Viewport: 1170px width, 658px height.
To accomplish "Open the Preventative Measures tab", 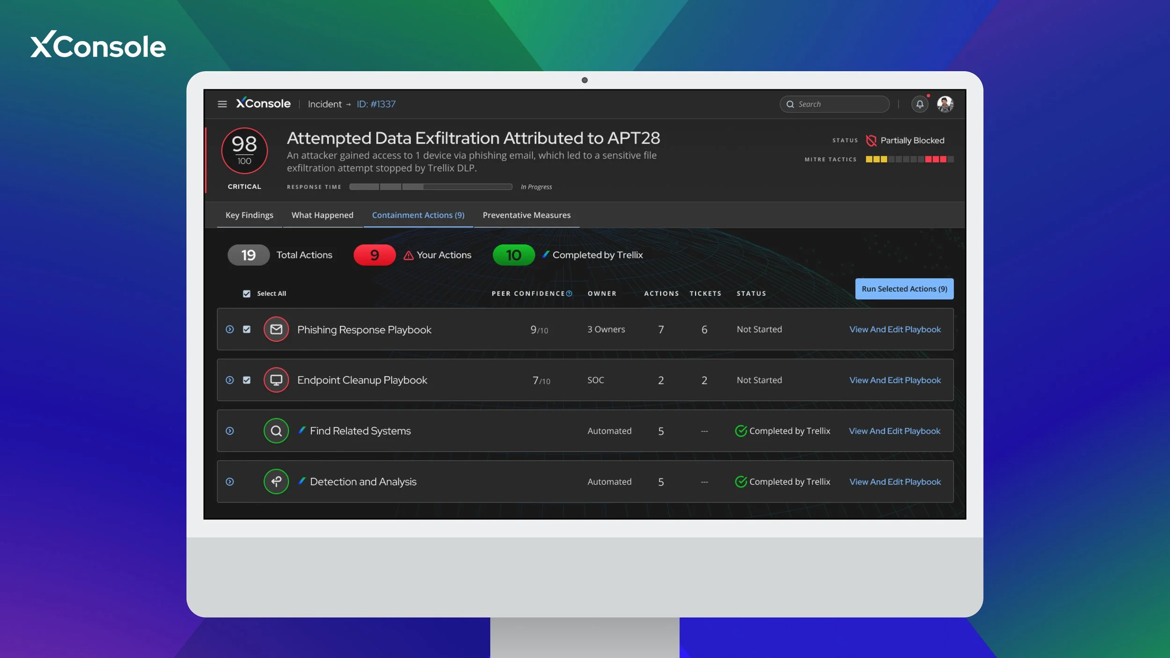I will (526, 215).
